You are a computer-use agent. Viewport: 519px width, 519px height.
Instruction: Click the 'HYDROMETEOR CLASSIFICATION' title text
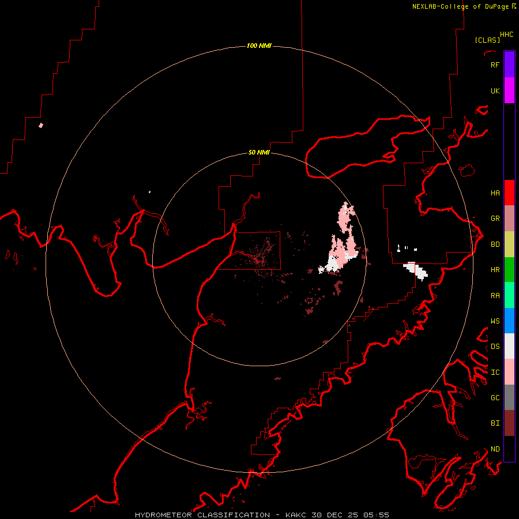pyautogui.click(x=202, y=515)
